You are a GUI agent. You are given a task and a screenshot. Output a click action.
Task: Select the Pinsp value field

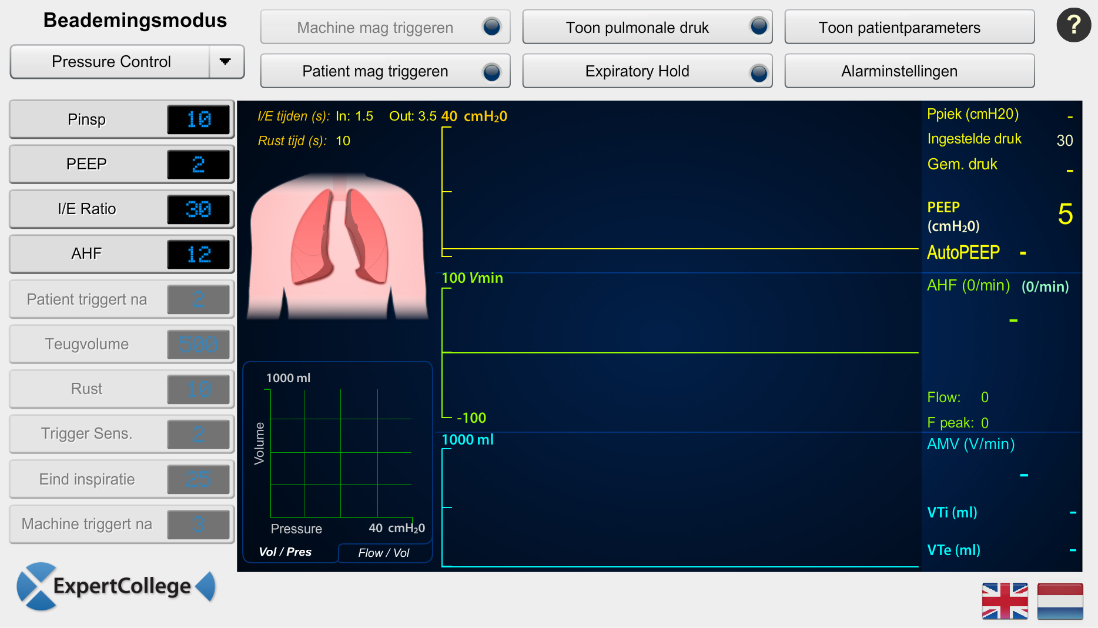tap(199, 119)
